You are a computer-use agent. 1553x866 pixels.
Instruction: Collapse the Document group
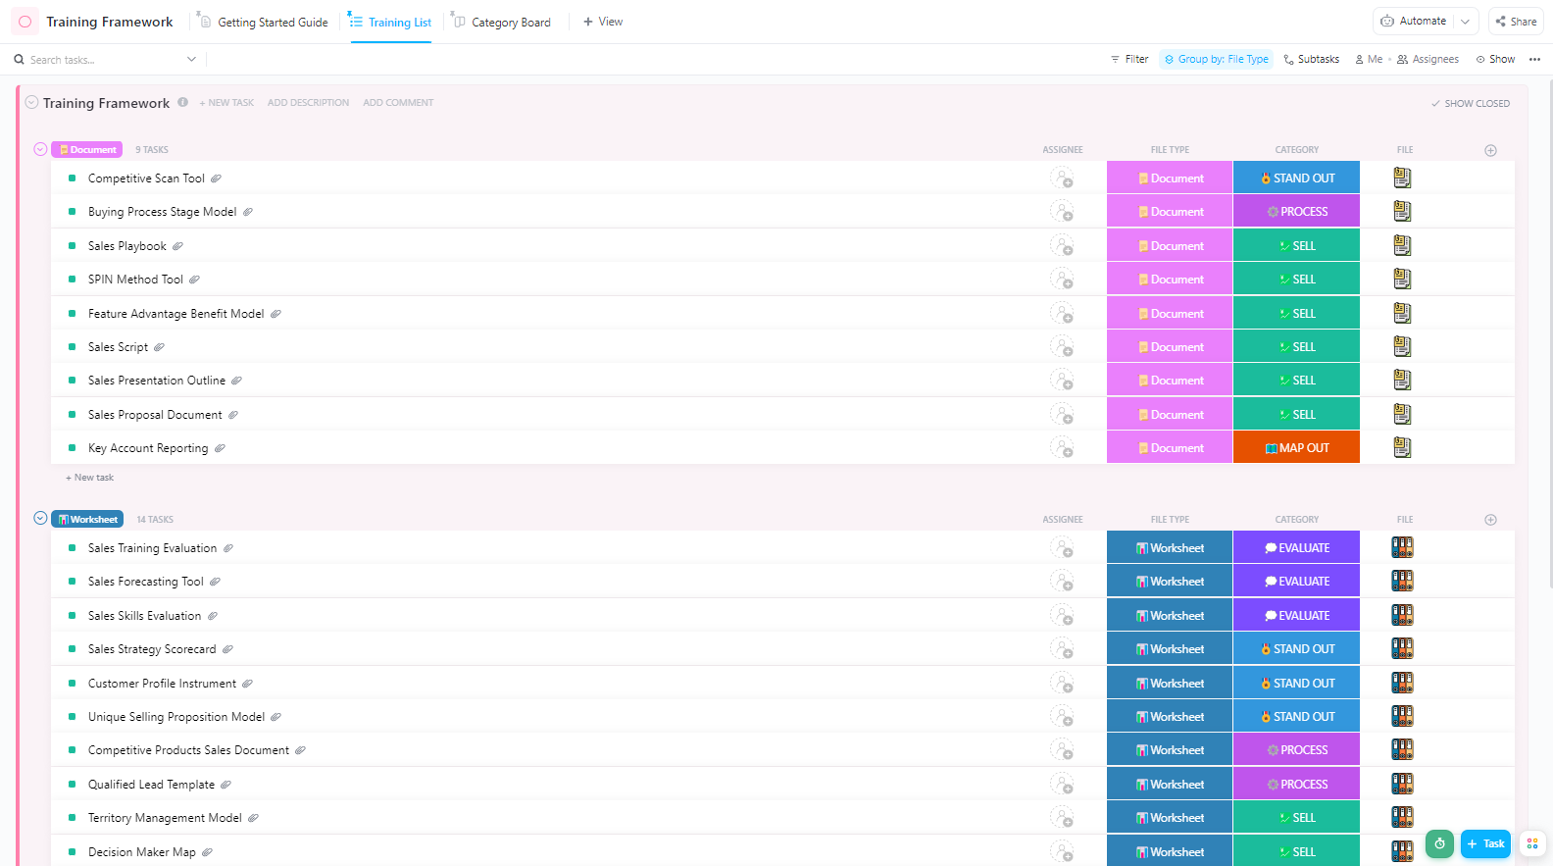[x=40, y=149]
